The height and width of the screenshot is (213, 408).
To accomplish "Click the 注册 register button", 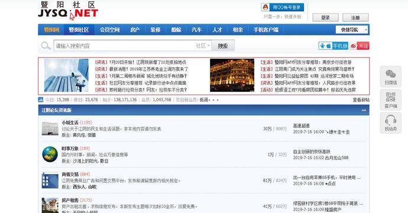I will click(355, 17).
